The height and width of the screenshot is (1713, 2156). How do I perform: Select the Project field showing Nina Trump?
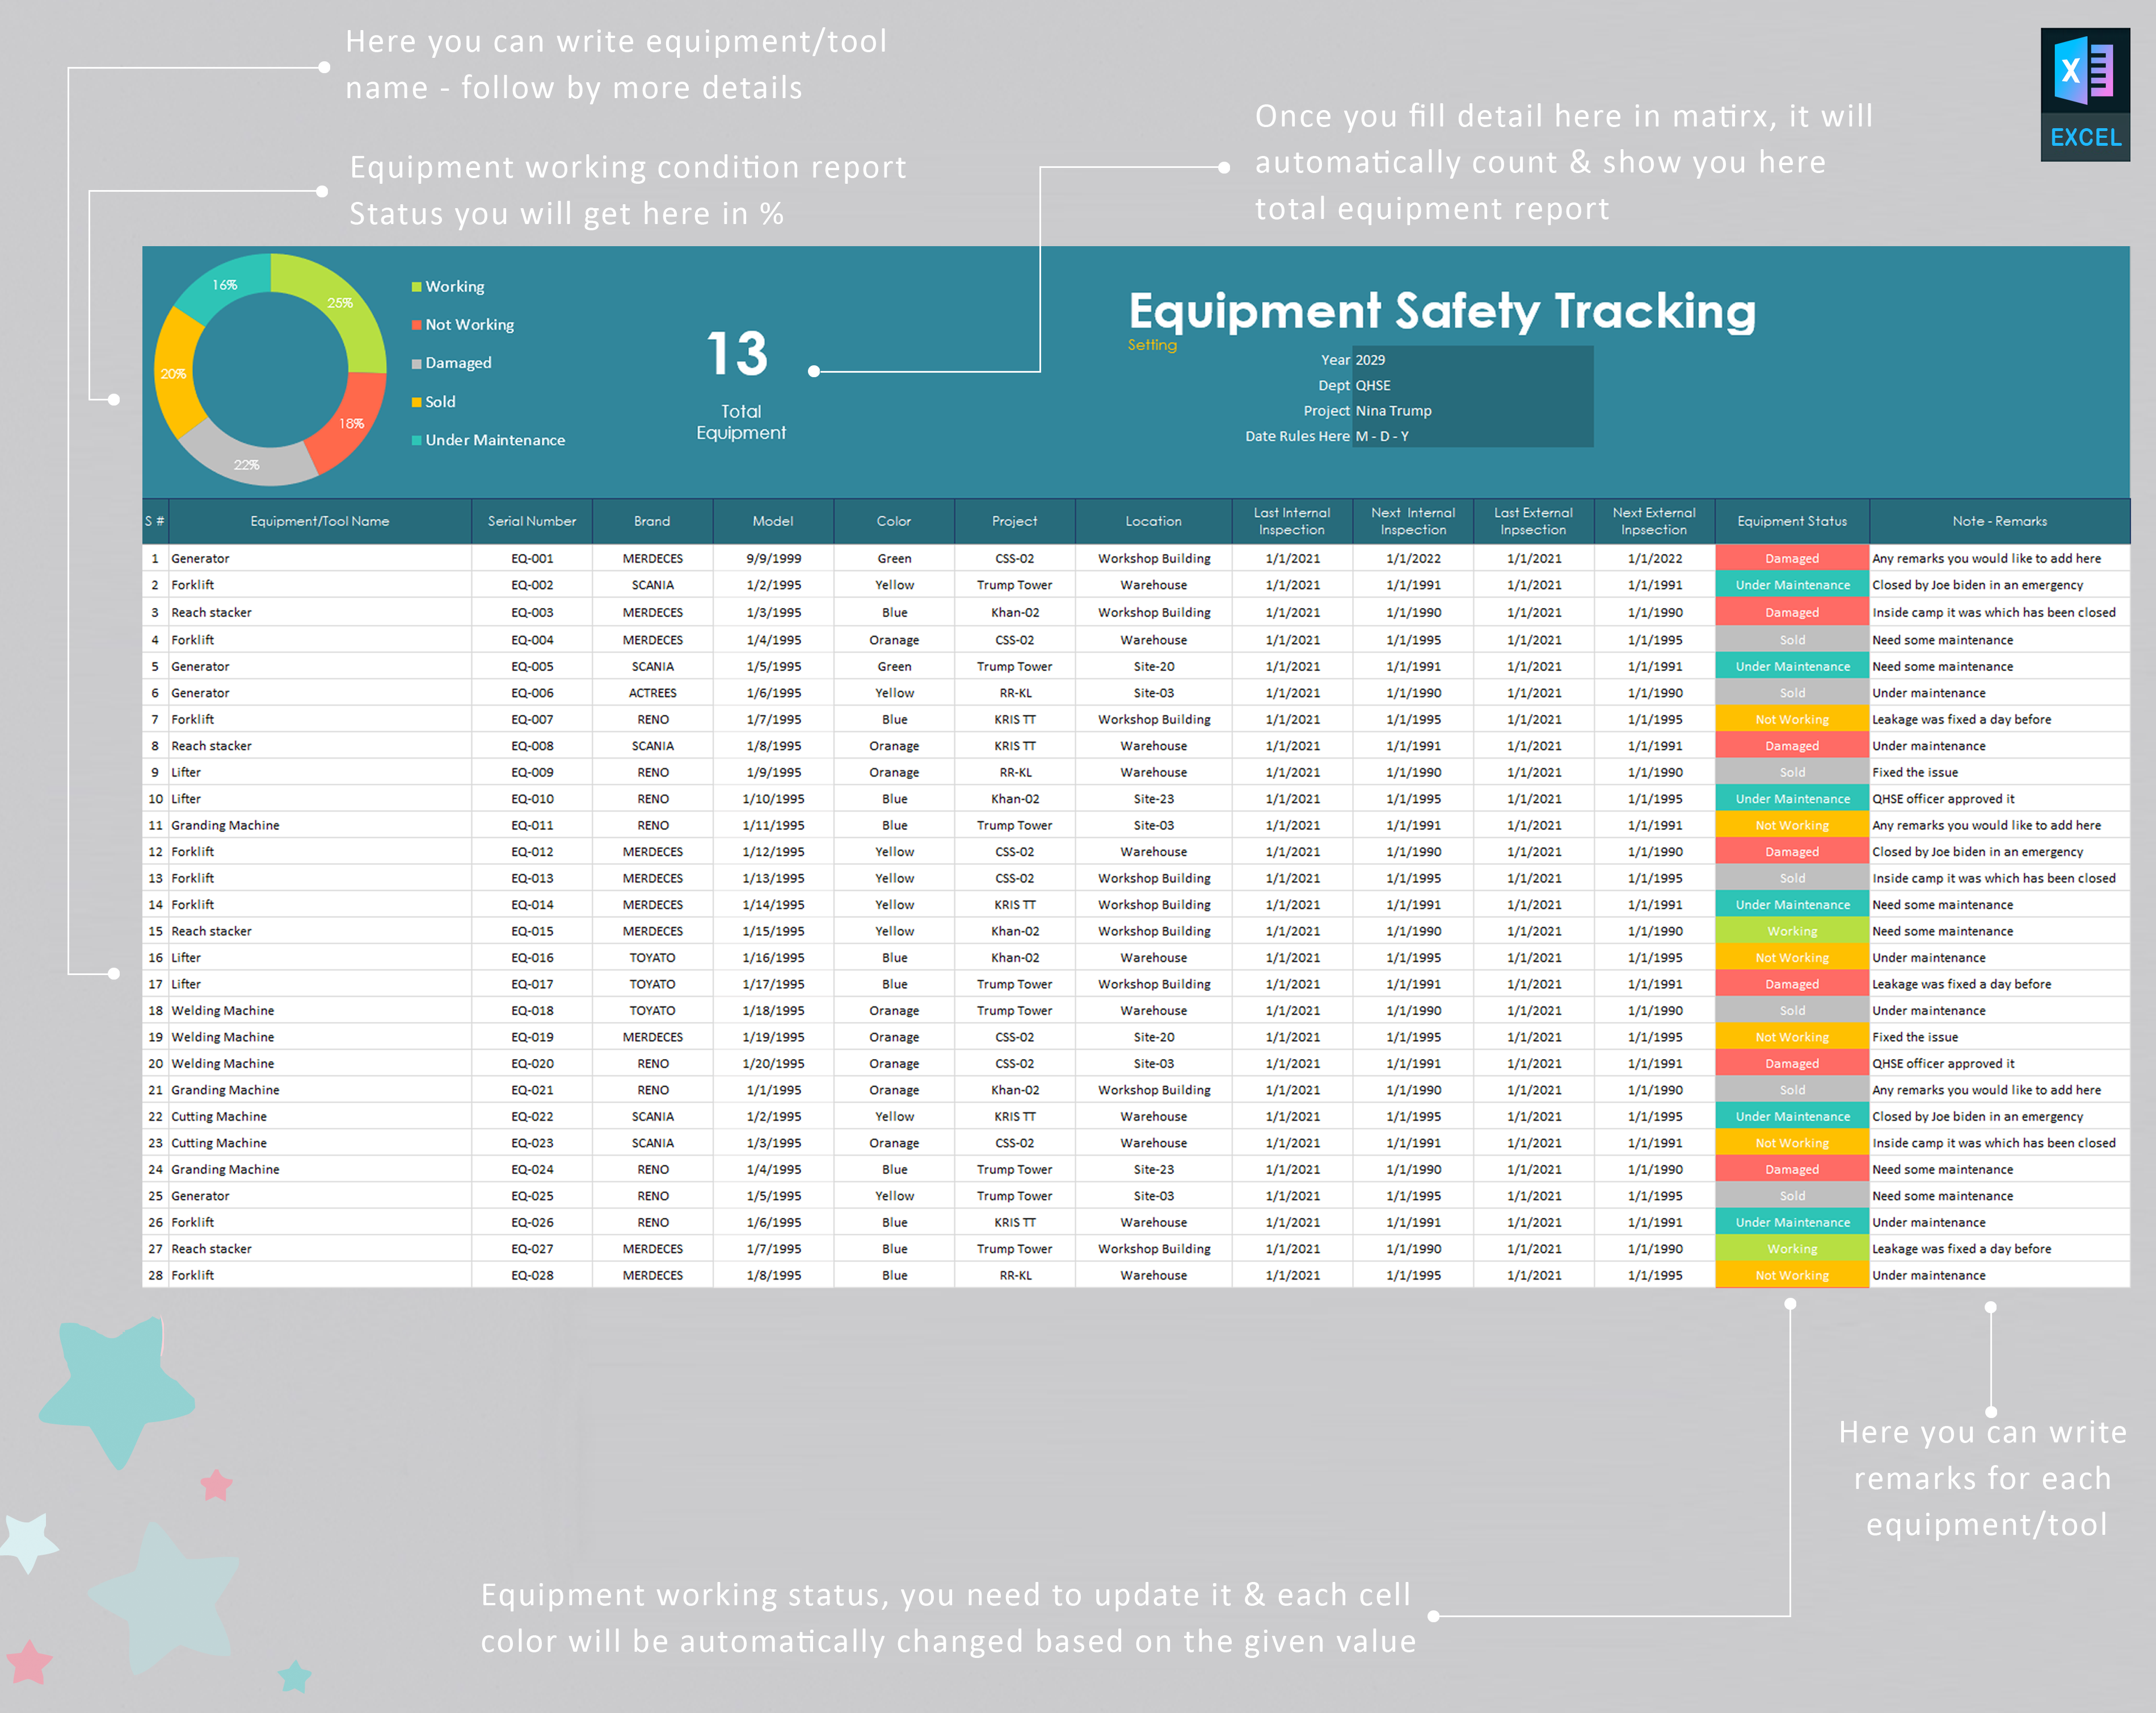(x=1393, y=410)
